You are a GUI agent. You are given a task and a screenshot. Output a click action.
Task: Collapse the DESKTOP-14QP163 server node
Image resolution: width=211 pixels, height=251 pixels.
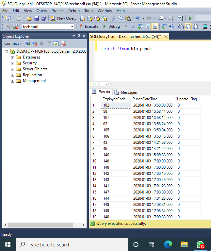(x=7, y=52)
